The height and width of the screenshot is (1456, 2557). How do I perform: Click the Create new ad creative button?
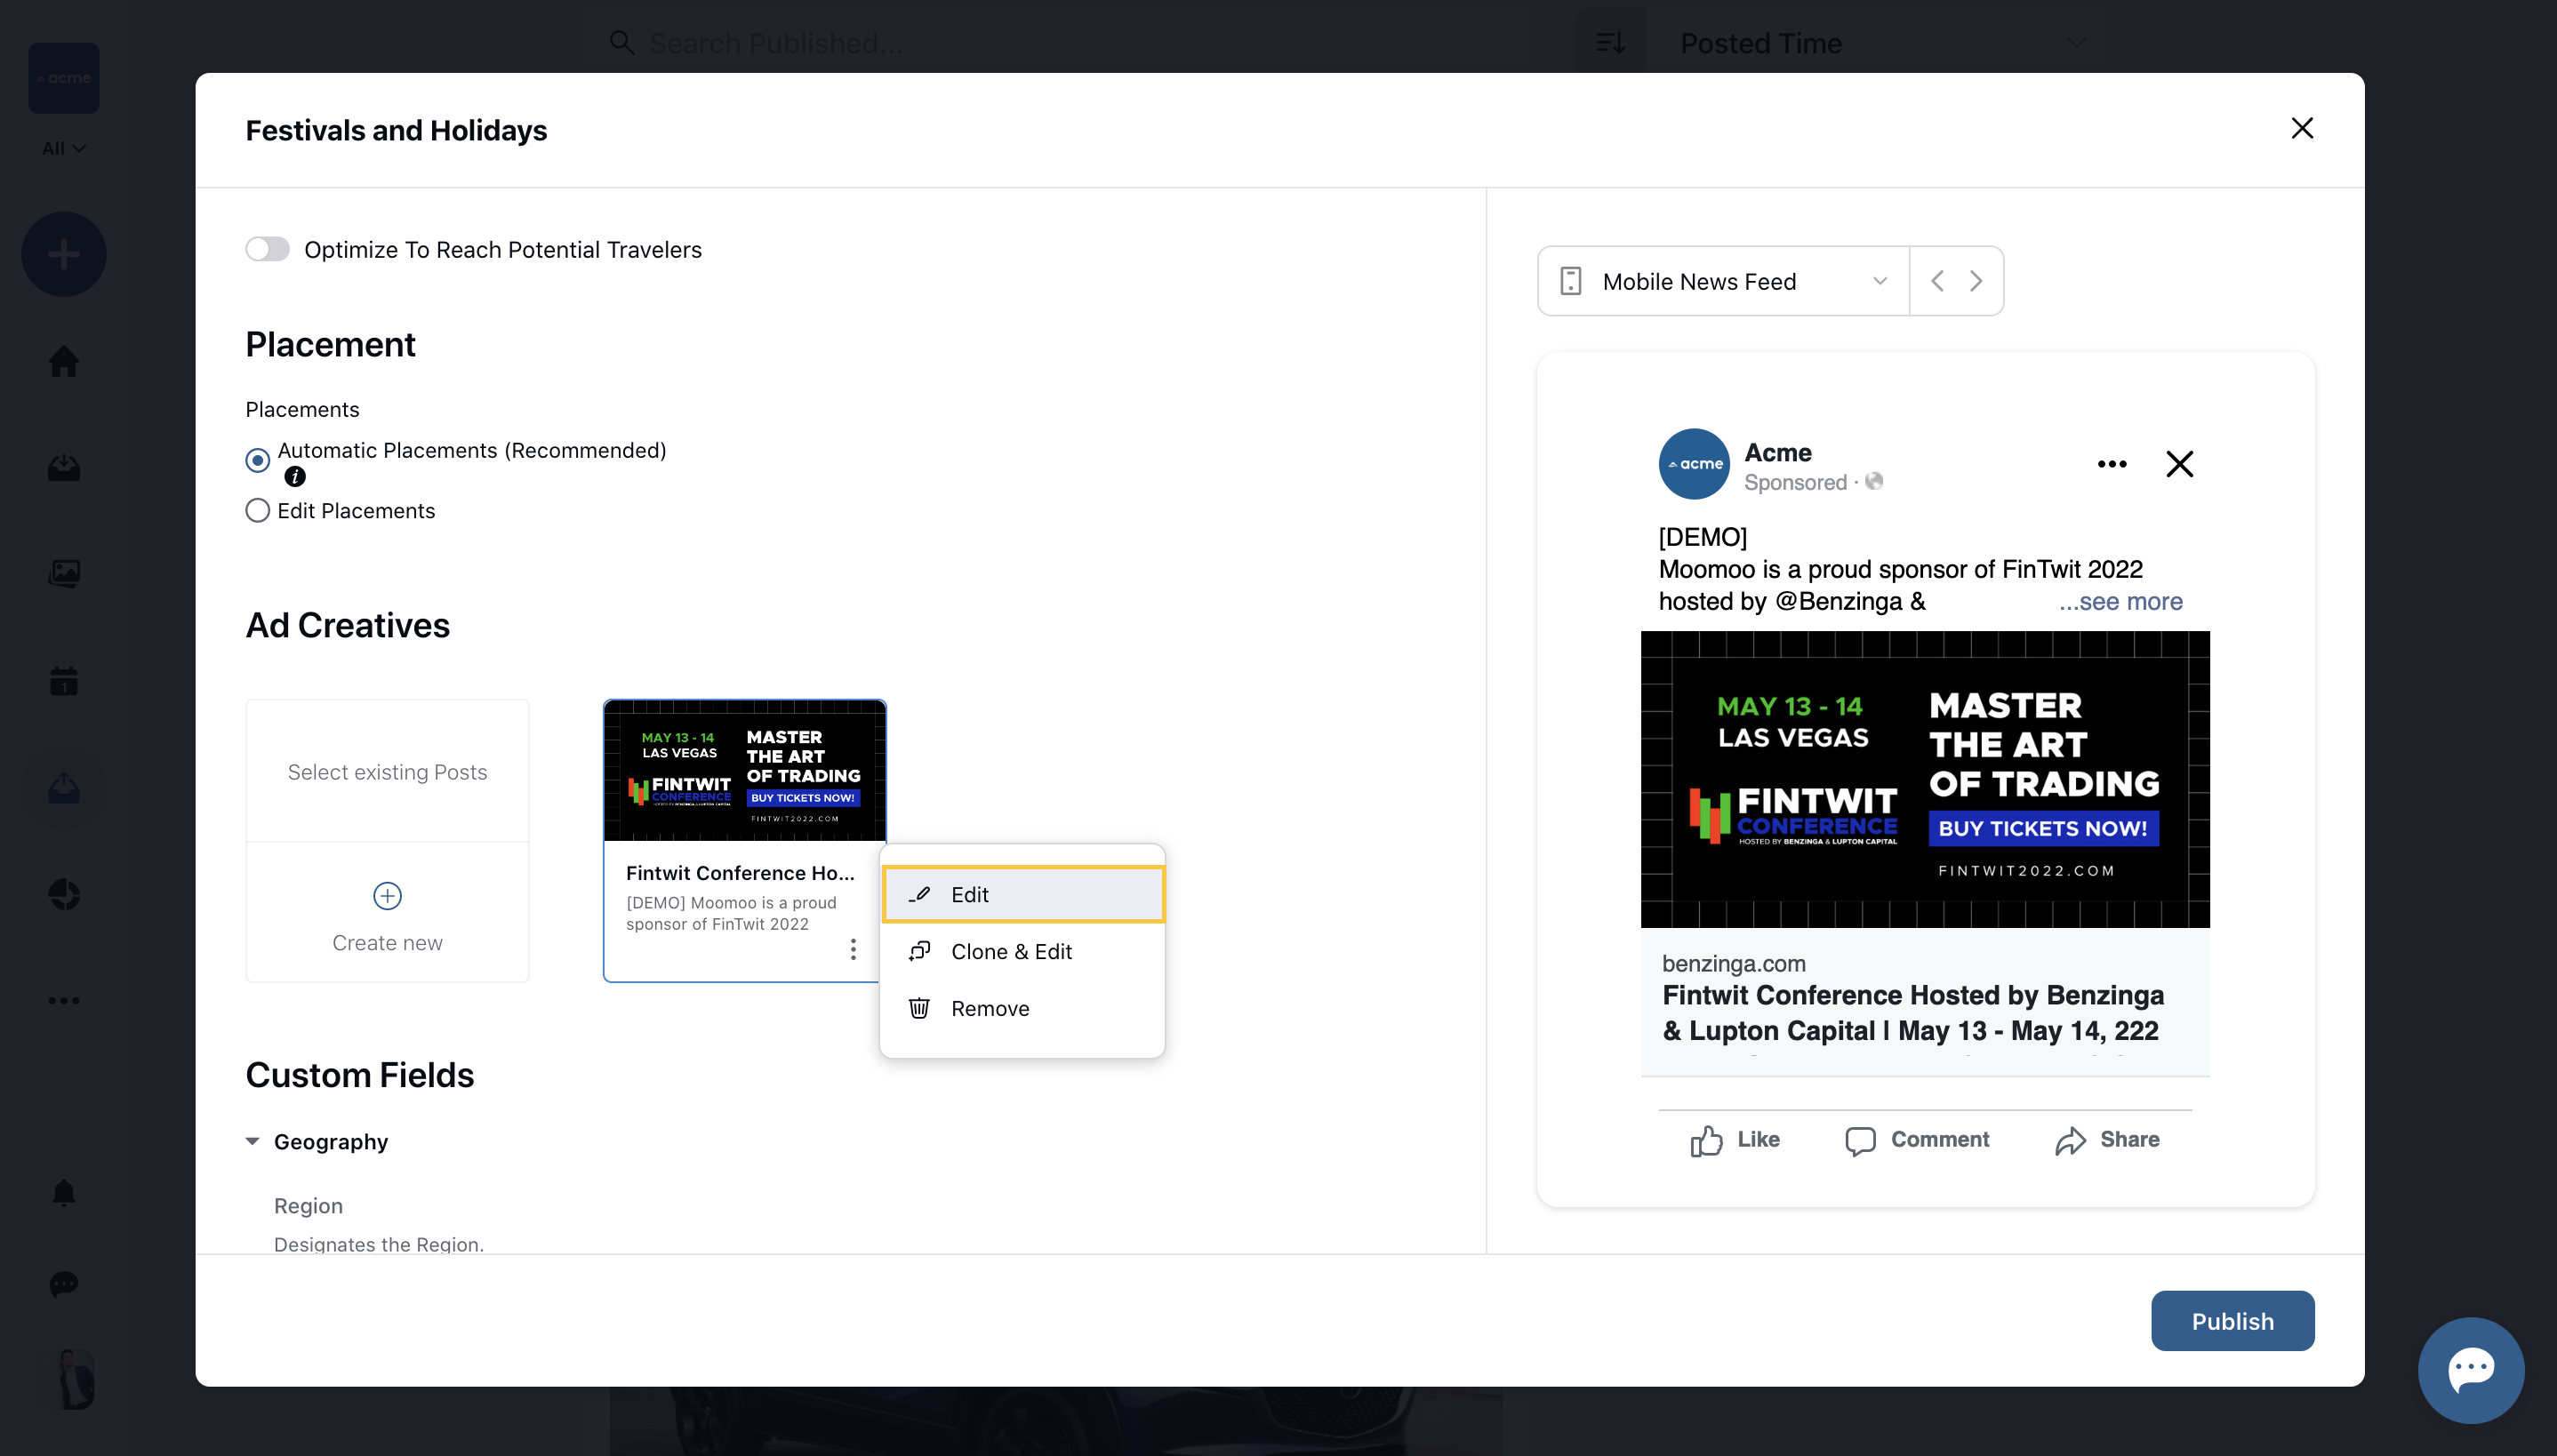[389, 913]
